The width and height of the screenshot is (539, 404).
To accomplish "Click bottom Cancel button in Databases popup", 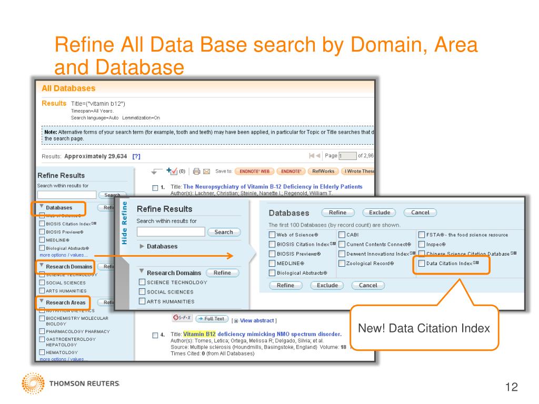I will tap(368, 286).
